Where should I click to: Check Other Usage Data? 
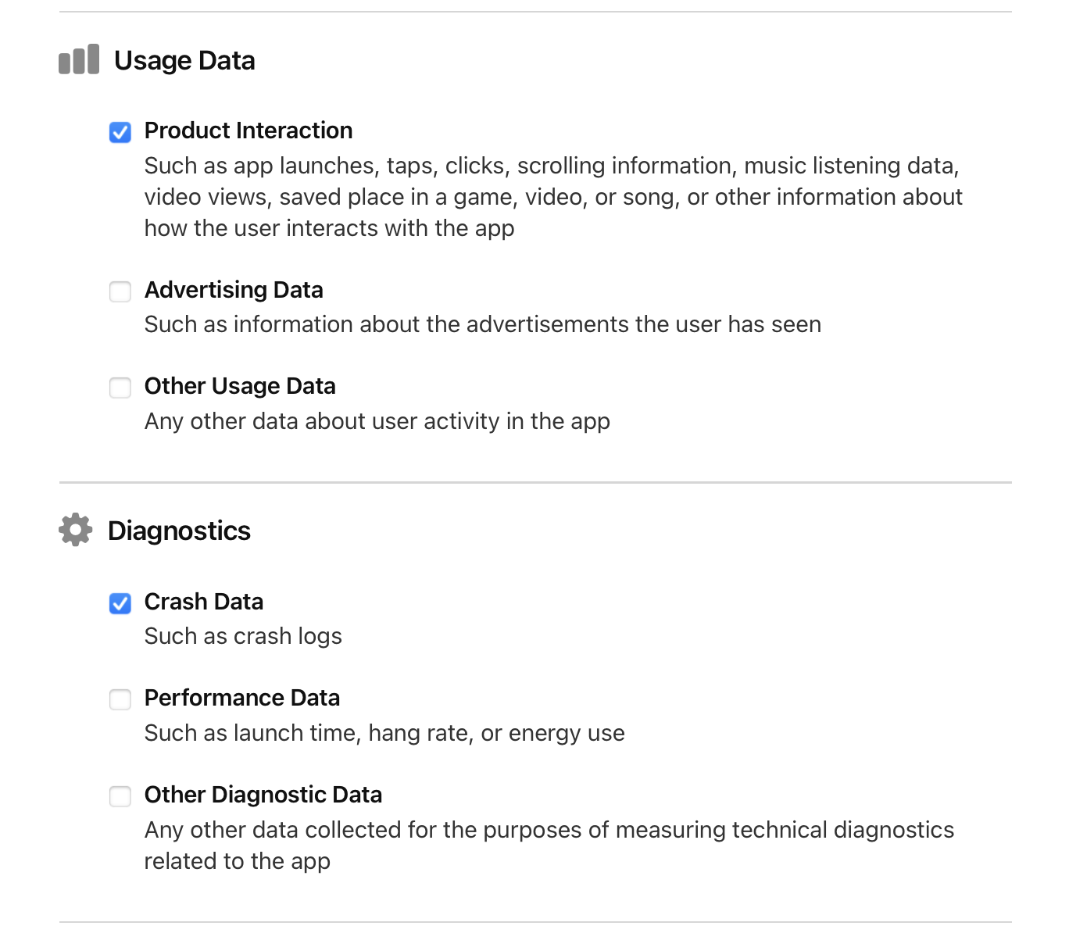pos(120,388)
